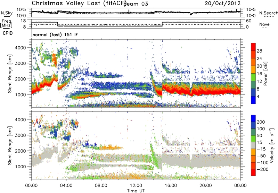
Task: Click the 'Freq. [MHz]' label
Action: tap(6, 23)
